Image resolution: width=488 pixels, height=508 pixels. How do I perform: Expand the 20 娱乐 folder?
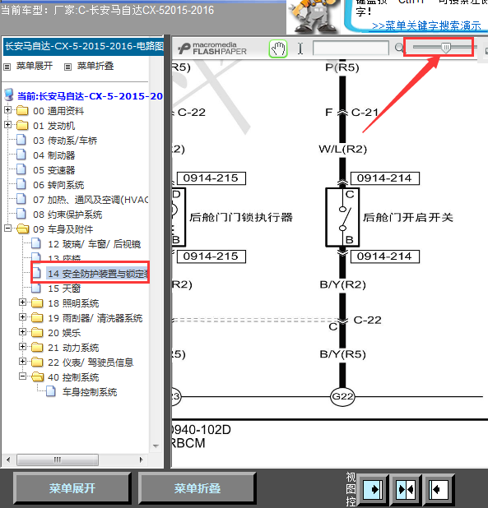[x=22, y=332]
